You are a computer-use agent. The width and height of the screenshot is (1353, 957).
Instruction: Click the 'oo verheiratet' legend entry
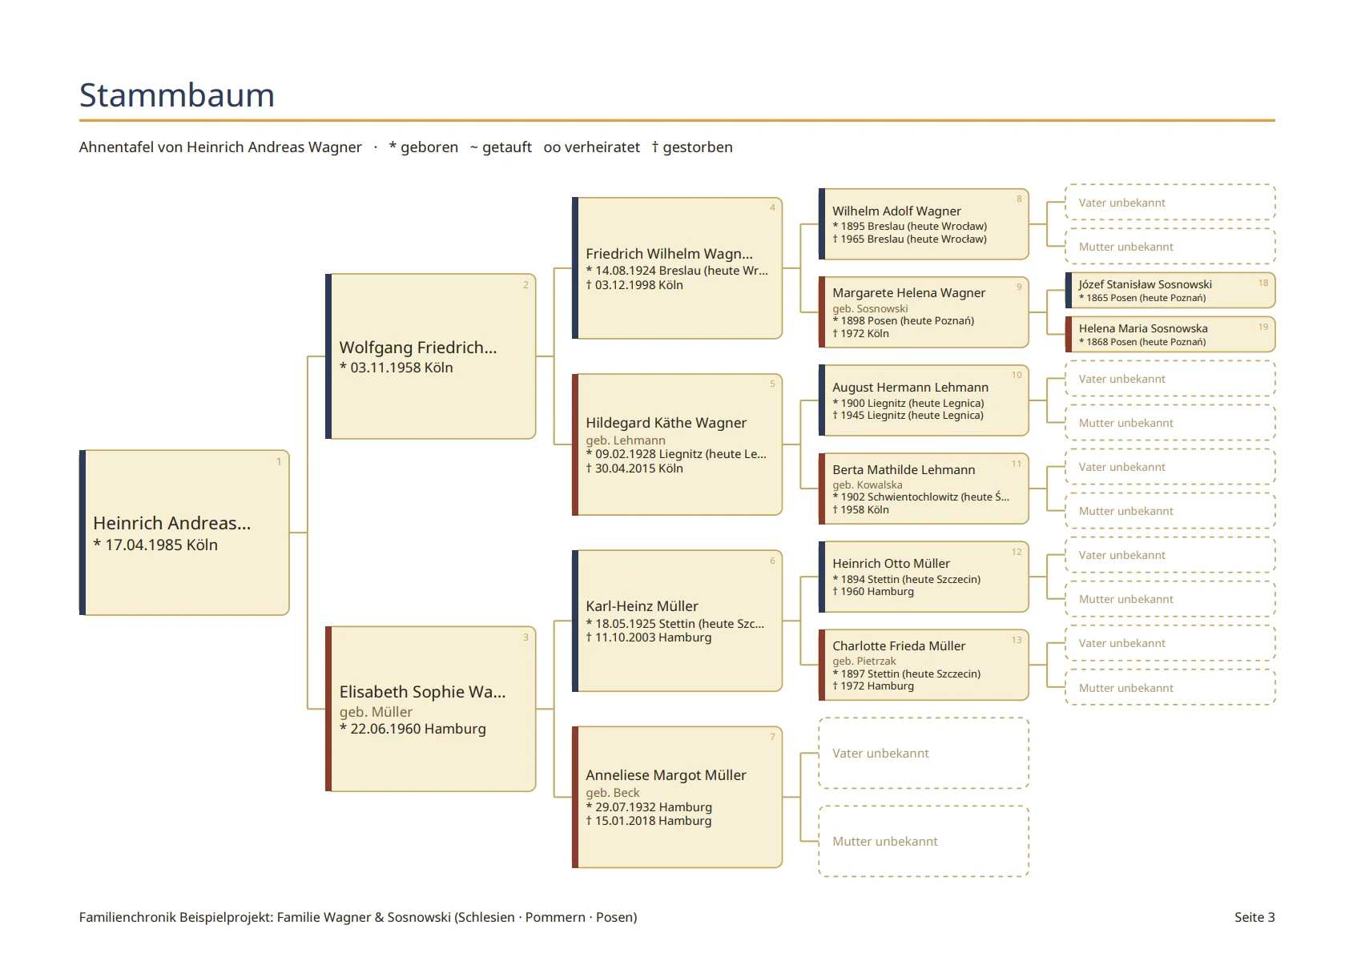click(592, 147)
